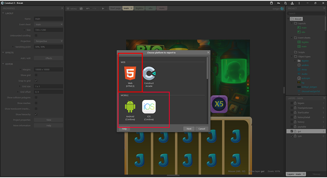Toggle Snap to grid checkbox

click(36, 80)
